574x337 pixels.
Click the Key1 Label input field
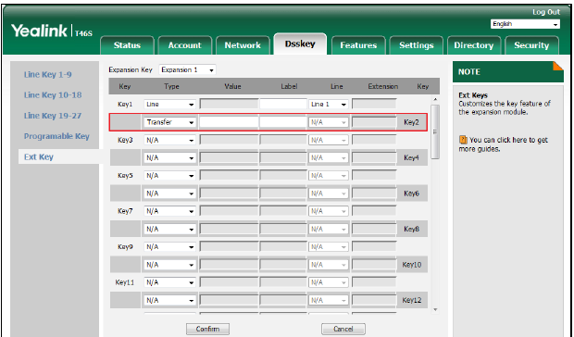283,105
